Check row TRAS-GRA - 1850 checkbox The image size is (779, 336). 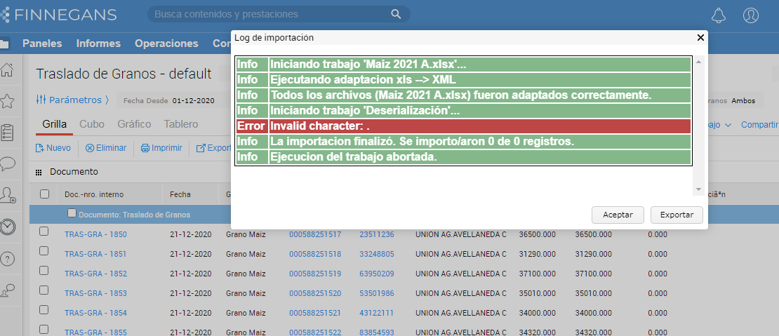[x=44, y=231]
